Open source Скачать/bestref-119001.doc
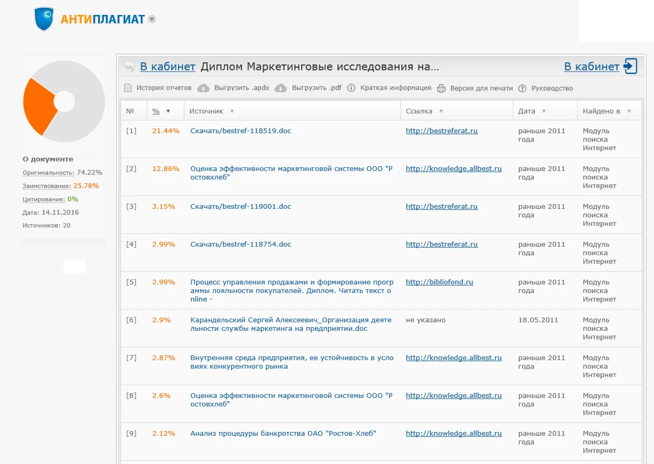The height and width of the screenshot is (464, 654). coord(241,206)
